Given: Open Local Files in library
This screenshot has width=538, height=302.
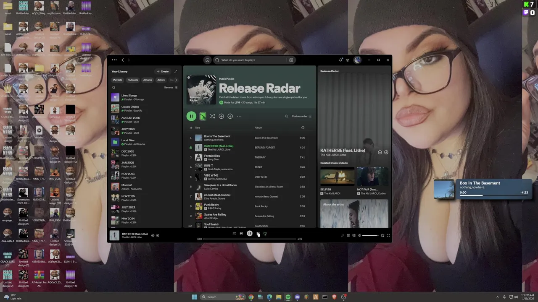Looking at the screenshot, I should pos(145,142).
